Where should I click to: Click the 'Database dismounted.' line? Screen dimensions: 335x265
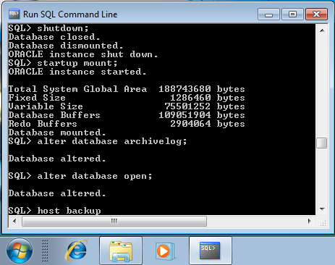(66, 46)
